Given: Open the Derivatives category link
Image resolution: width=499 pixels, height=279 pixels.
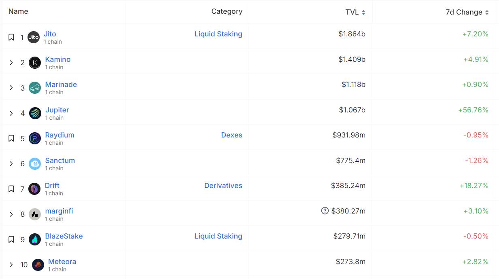Looking at the screenshot, I should pos(223,186).
